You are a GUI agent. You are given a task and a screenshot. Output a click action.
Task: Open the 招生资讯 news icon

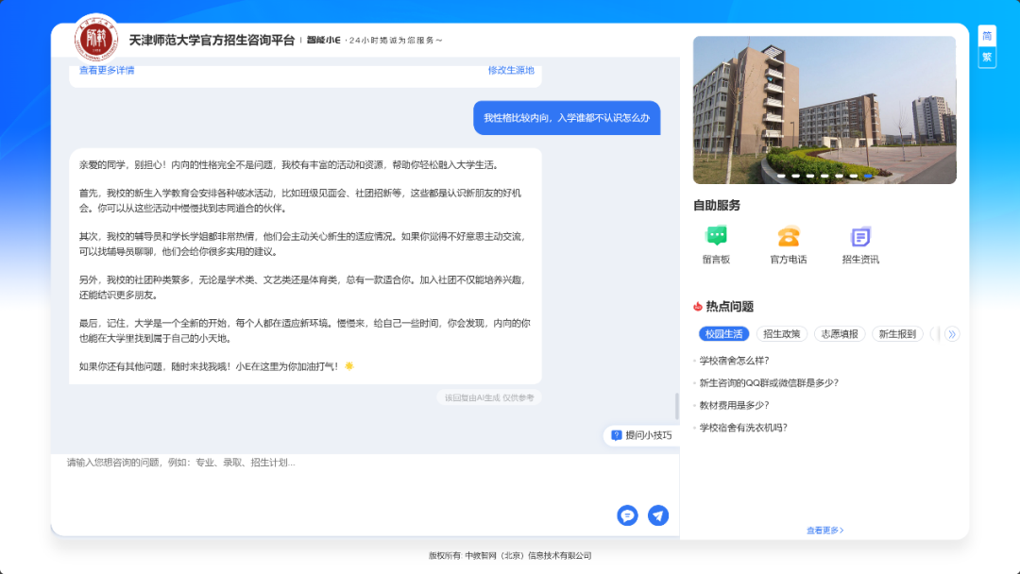859,237
